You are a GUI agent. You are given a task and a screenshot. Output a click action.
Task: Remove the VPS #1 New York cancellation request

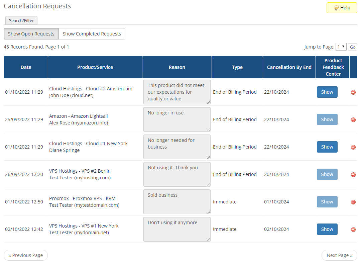pyautogui.click(x=353, y=229)
